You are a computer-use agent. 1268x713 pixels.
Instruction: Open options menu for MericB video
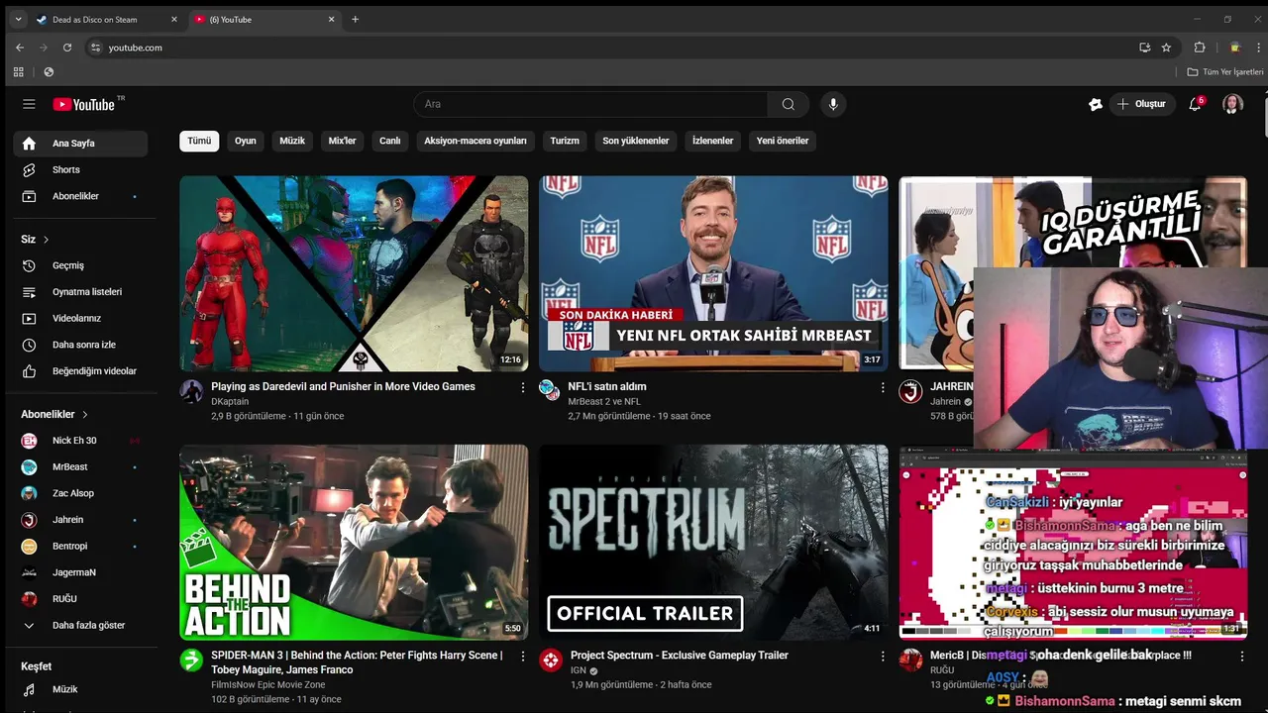(1242, 656)
